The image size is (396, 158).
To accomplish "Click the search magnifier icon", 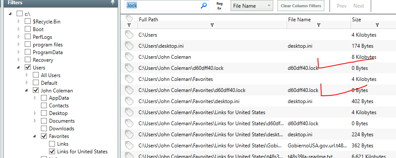I will click(204, 6).
